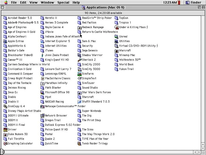Click the Redneck Rampage folder icon
The image size is (206, 155).
(x=80, y=27)
